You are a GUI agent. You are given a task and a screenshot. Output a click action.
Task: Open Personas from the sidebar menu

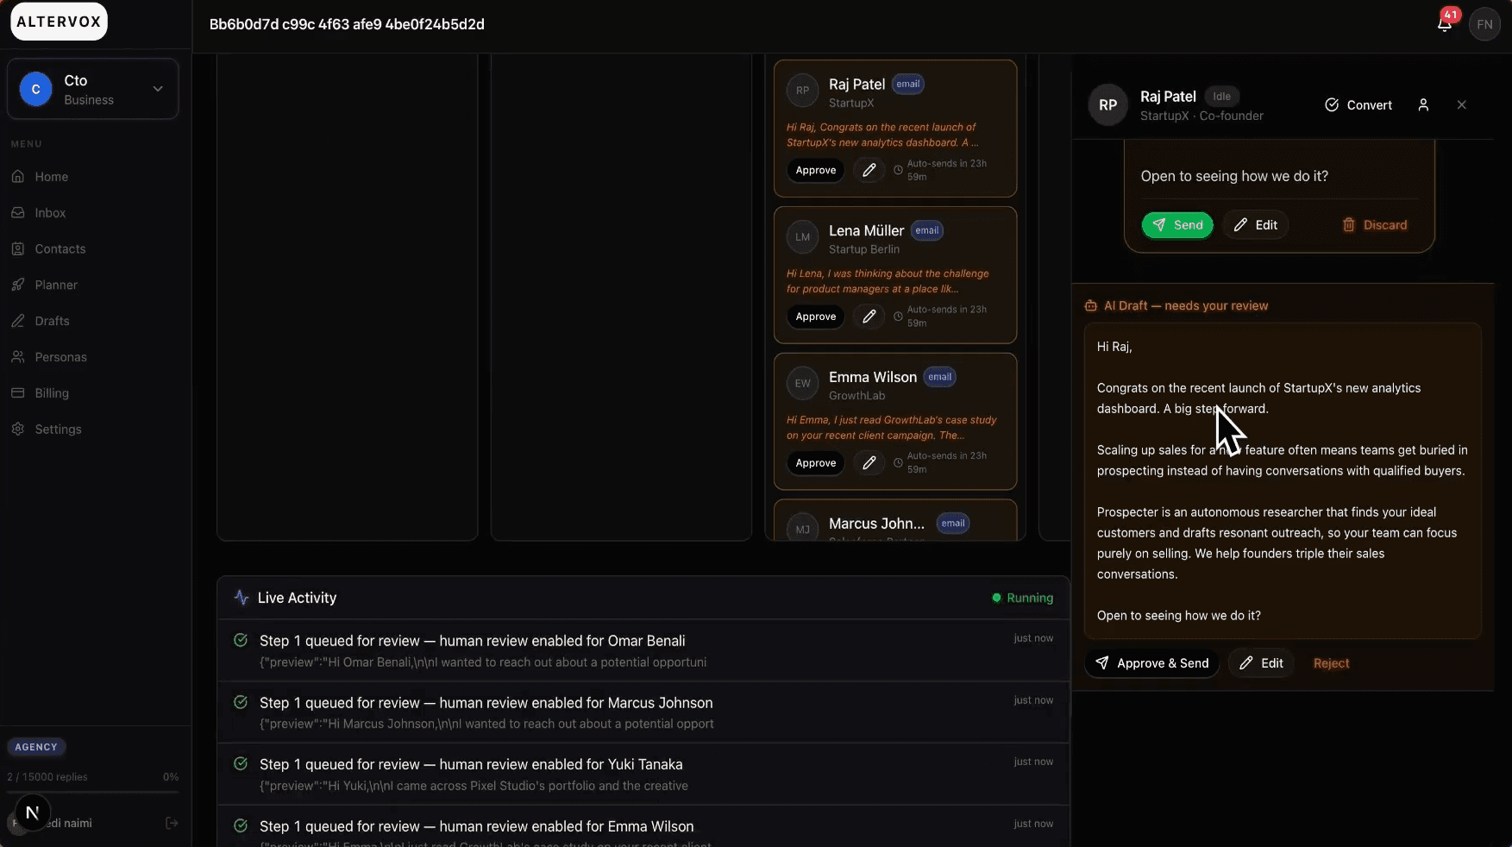point(60,357)
